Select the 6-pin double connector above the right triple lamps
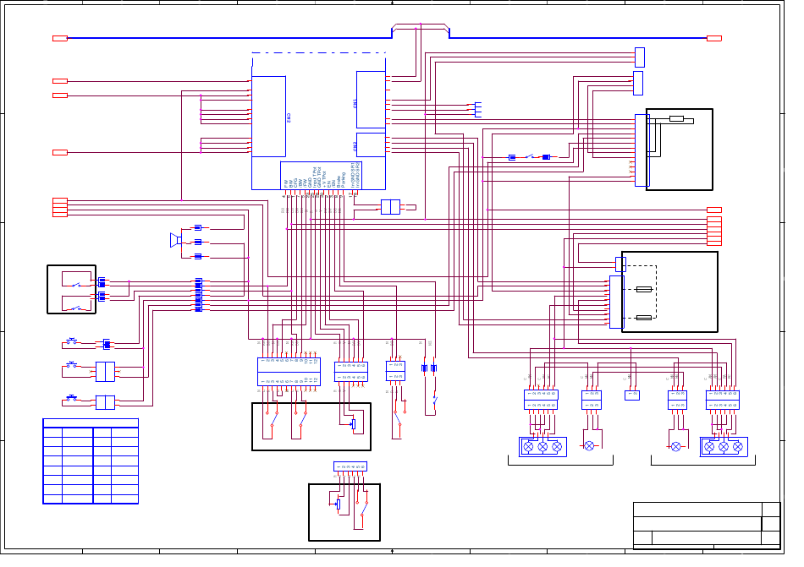The width and height of the screenshot is (804, 567). (723, 400)
